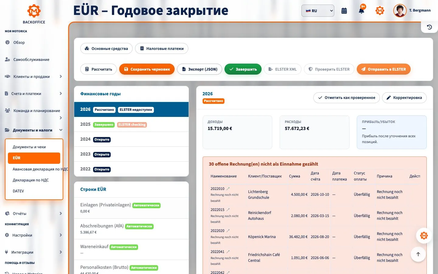Open external link icon next to invoice 2022020
Viewport: 438px width, 274px height.
tap(228, 231)
